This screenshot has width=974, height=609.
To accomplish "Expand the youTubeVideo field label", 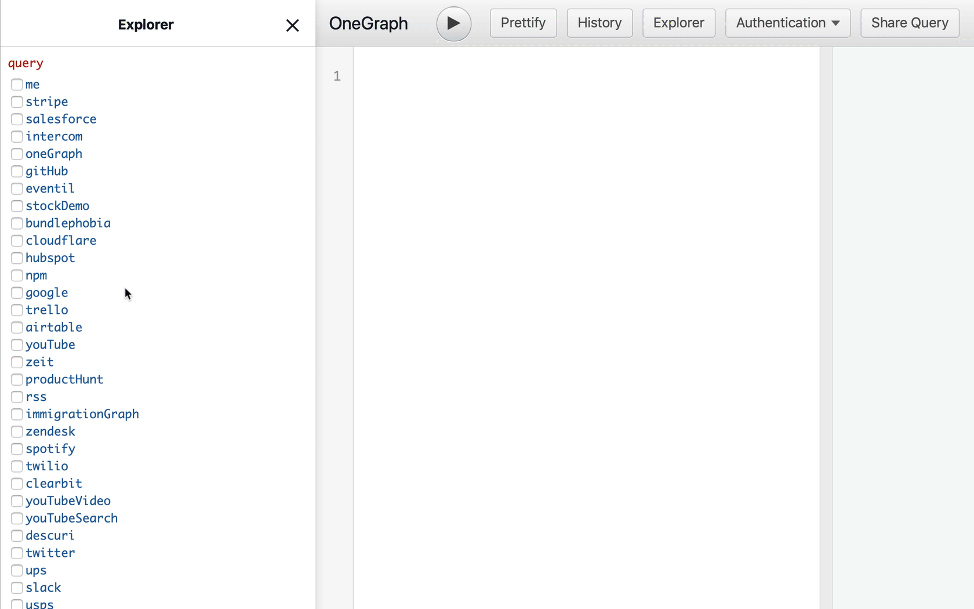I will 68,501.
